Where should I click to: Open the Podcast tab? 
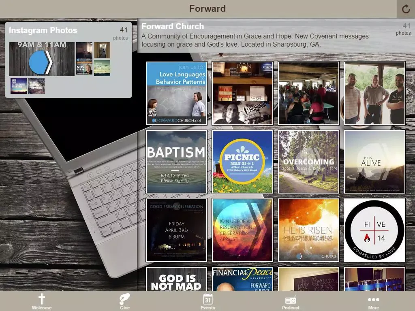(x=291, y=301)
